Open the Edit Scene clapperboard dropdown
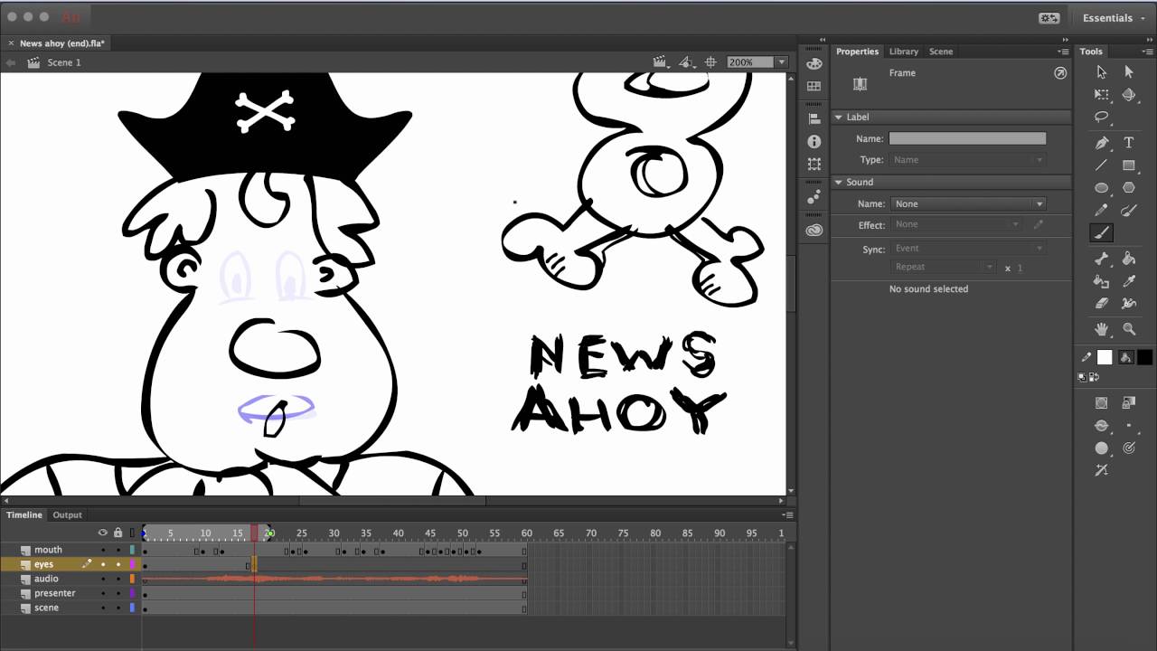The height and width of the screenshot is (651, 1157). [x=661, y=62]
